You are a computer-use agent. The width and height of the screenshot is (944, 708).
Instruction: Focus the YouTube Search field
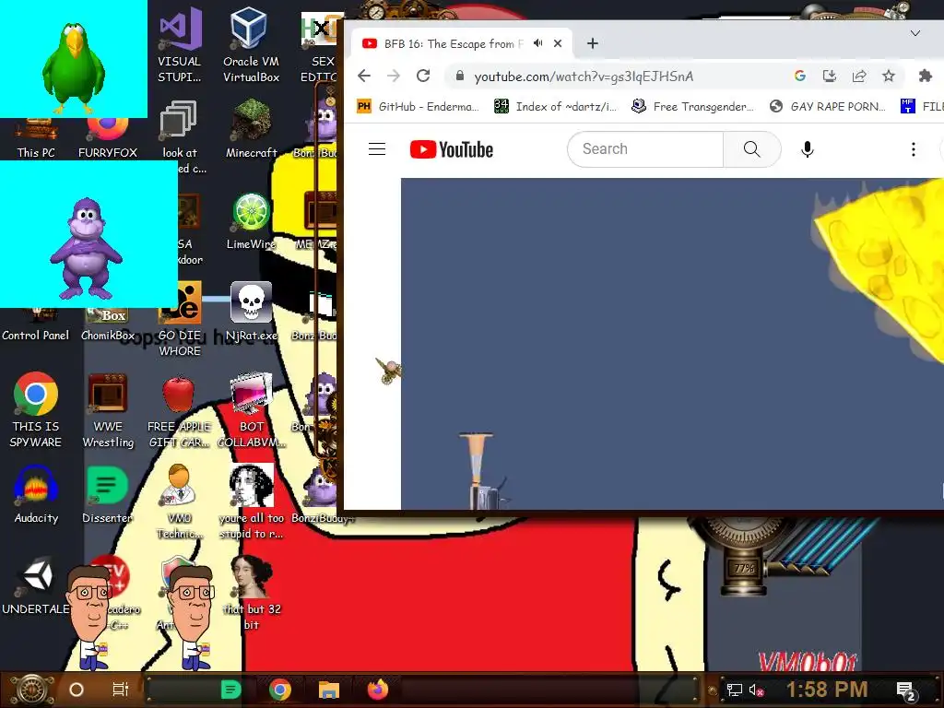point(645,148)
